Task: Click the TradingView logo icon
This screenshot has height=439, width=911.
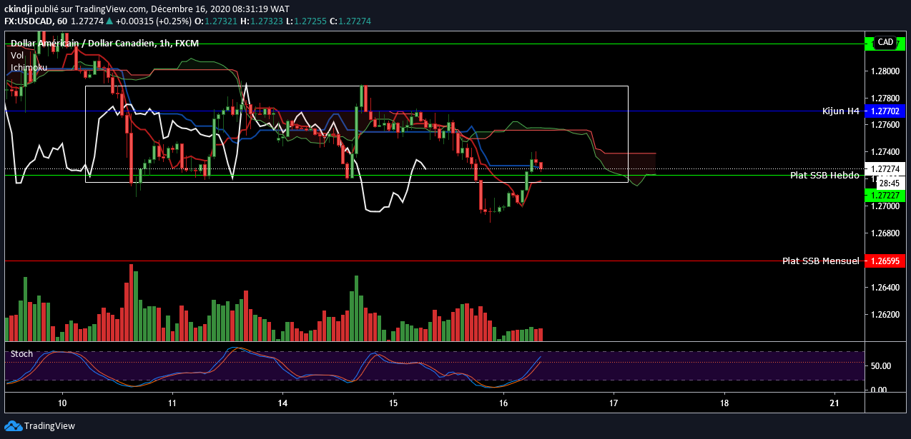Action: point(14,426)
